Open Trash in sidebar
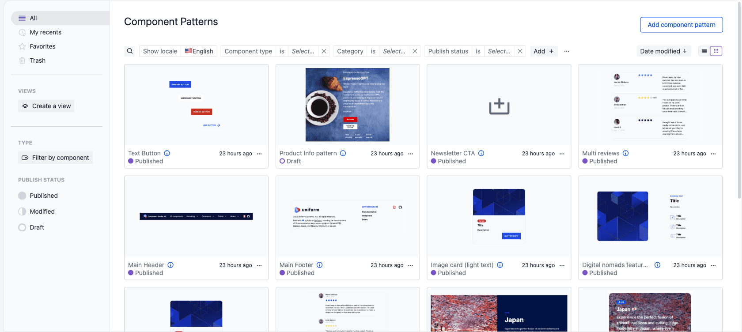Viewport: 742px width, 332px height. coord(60,60)
